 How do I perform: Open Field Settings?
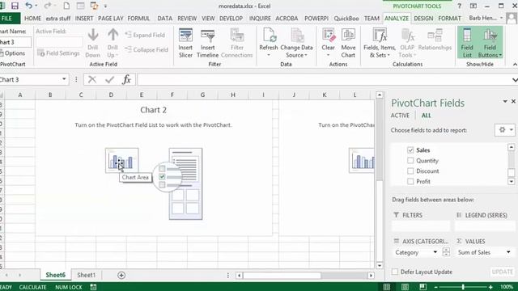tap(58, 53)
